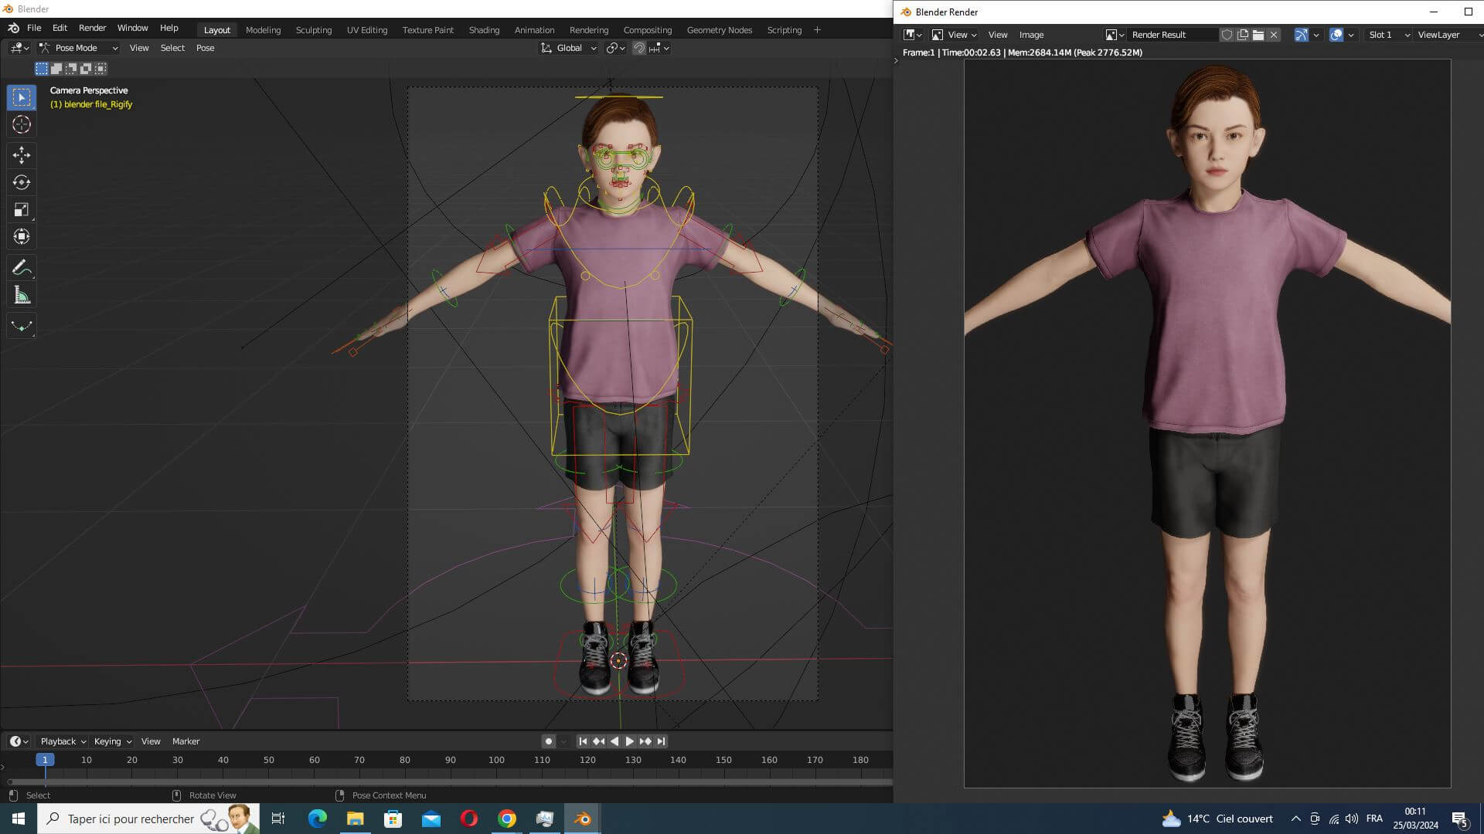The width and height of the screenshot is (1484, 834).
Task: Open the timeline editor type dropdown
Action: tap(19, 741)
